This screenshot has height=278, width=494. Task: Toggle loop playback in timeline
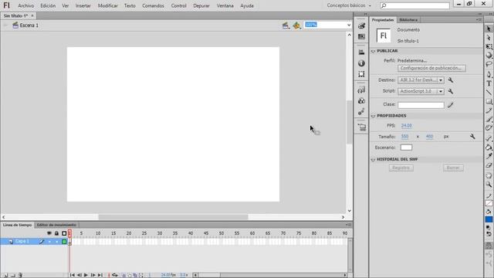click(115, 275)
